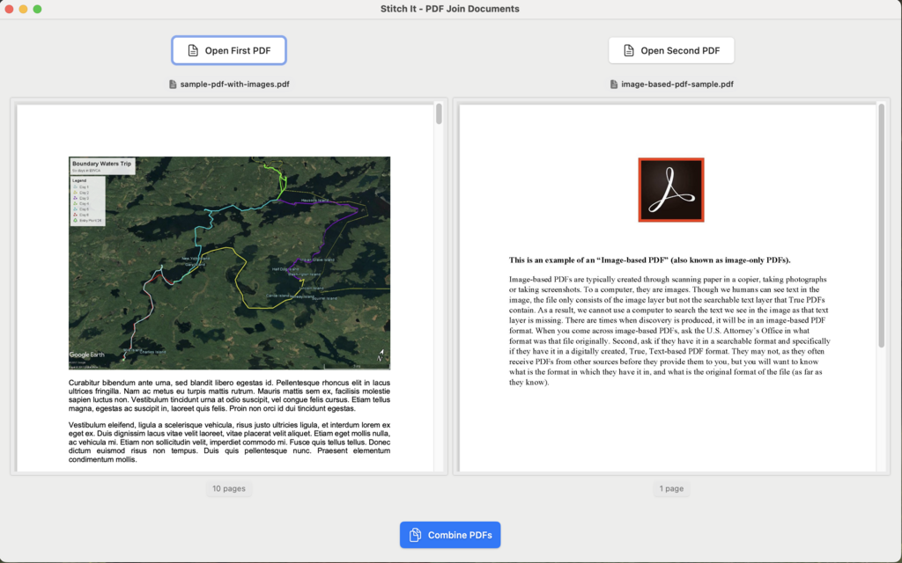Close the Stitch It window
Image resolution: width=902 pixels, height=563 pixels.
pyautogui.click(x=9, y=9)
